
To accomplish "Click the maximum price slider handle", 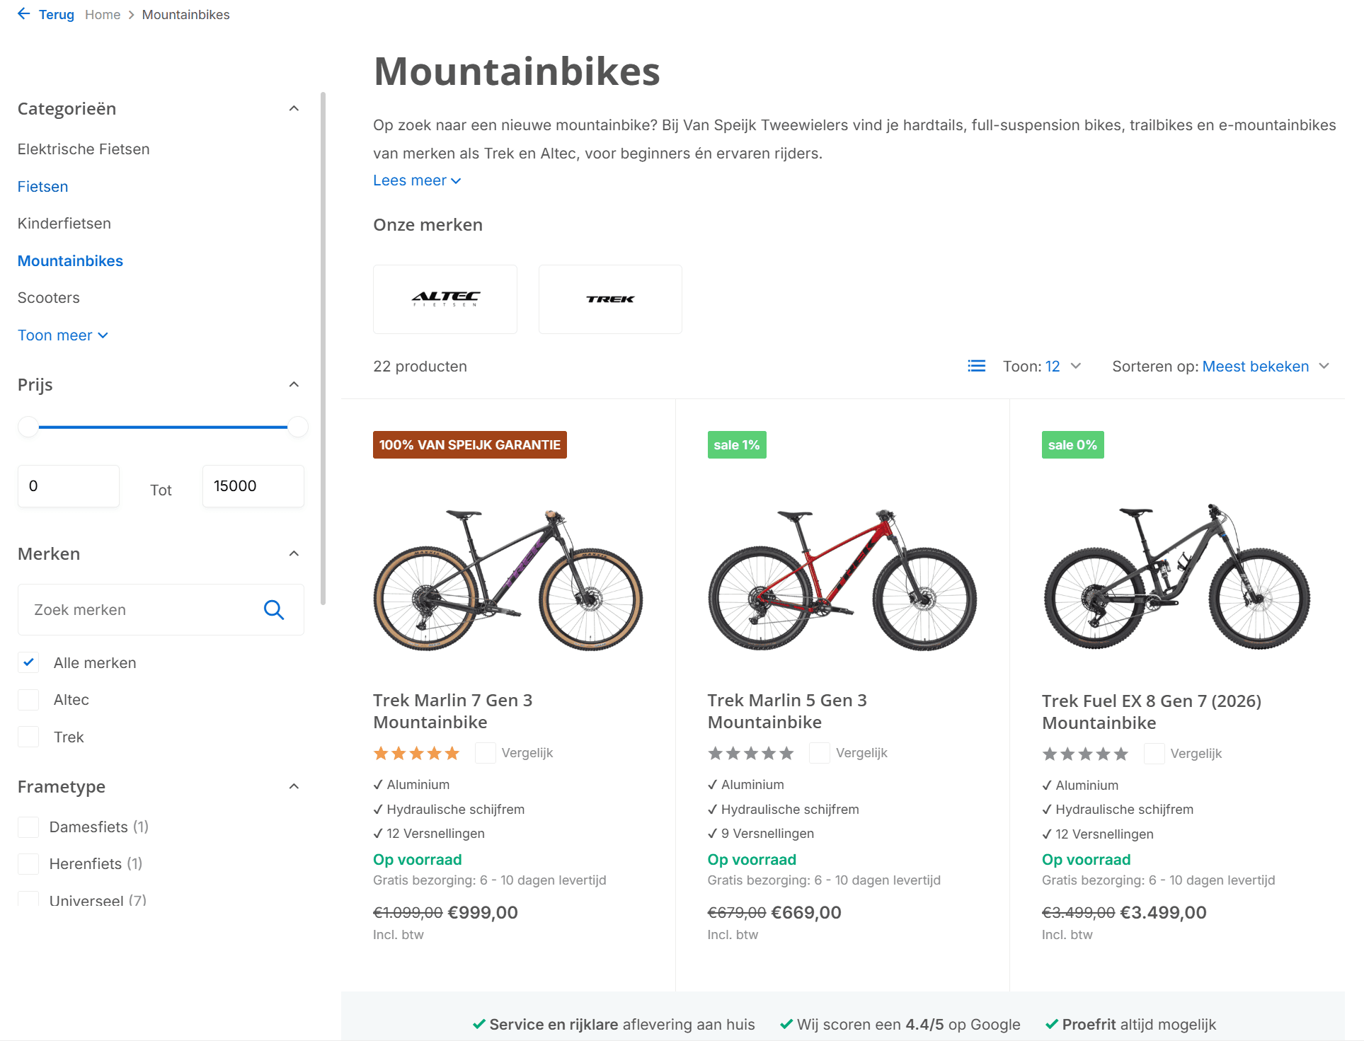I will [x=298, y=427].
